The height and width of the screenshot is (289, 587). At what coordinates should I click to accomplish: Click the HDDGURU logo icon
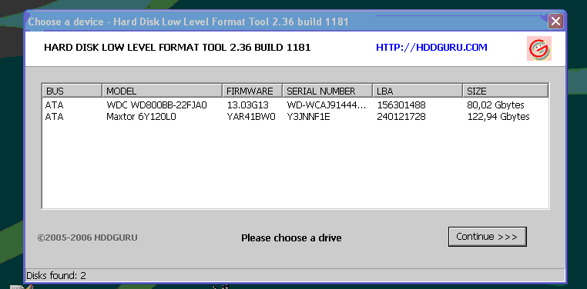[539, 48]
